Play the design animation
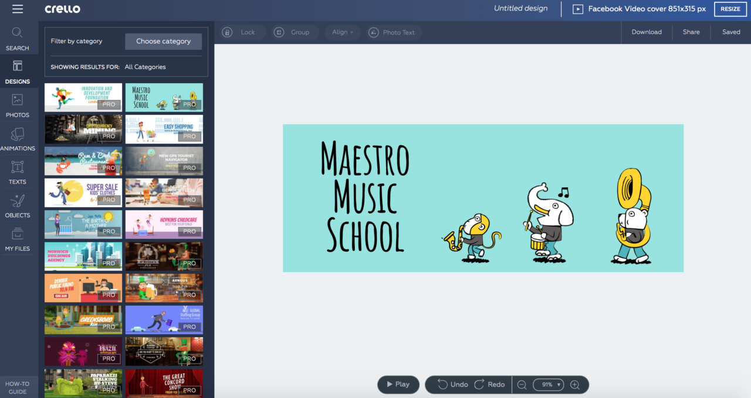The height and width of the screenshot is (398, 751). (x=398, y=385)
